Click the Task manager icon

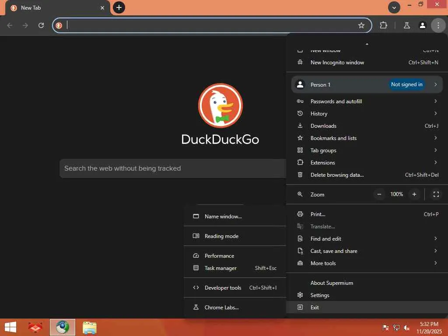point(196,268)
